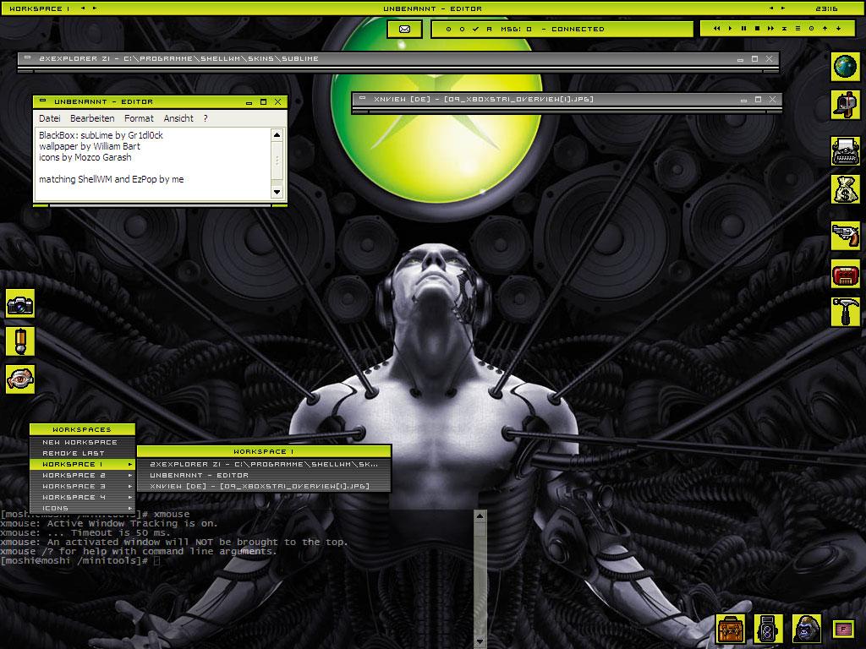Click the circle options icon in player bar

coord(811,29)
